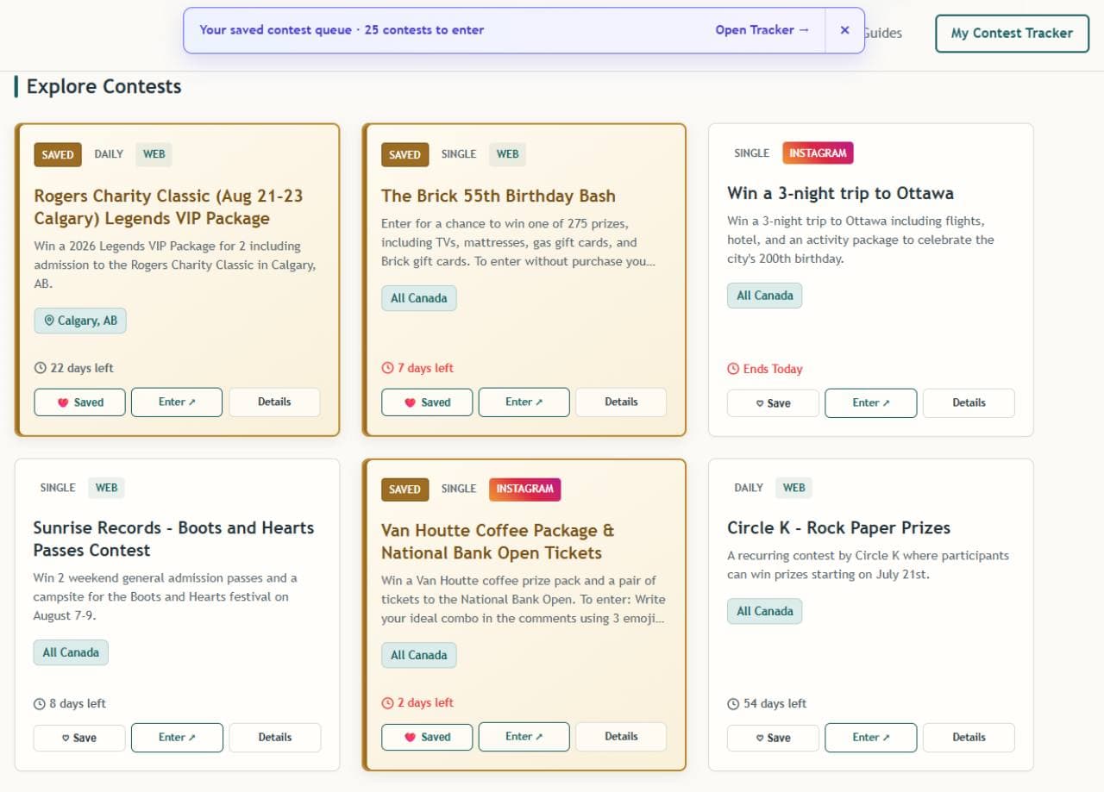Click the Explore Contests heading

point(103,87)
